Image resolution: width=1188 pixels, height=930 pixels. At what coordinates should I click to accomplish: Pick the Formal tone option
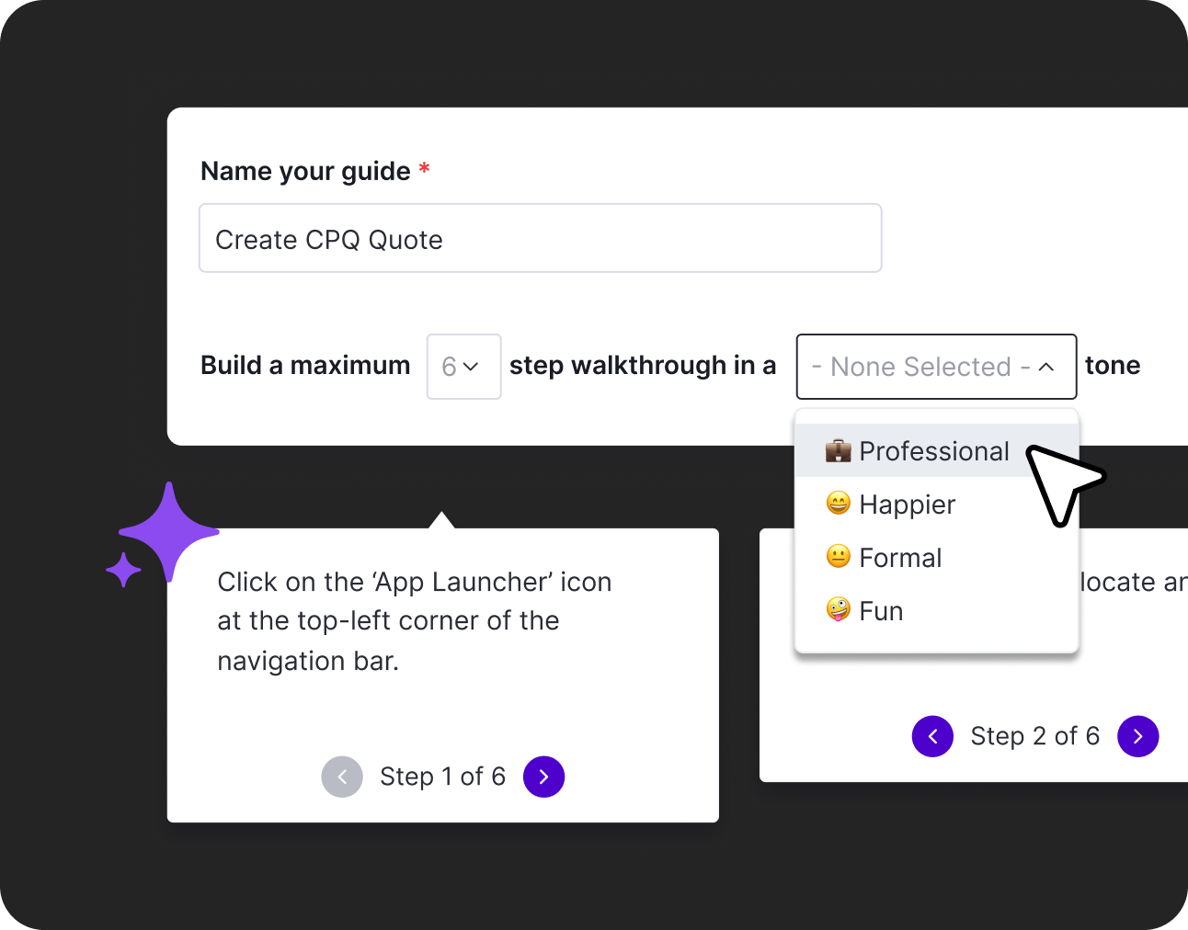coord(900,558)
